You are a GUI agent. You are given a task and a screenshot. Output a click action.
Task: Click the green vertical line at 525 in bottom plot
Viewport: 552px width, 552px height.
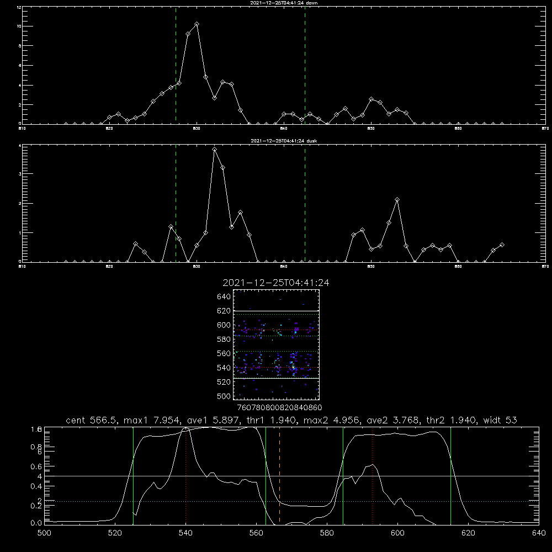click(133, 476)
